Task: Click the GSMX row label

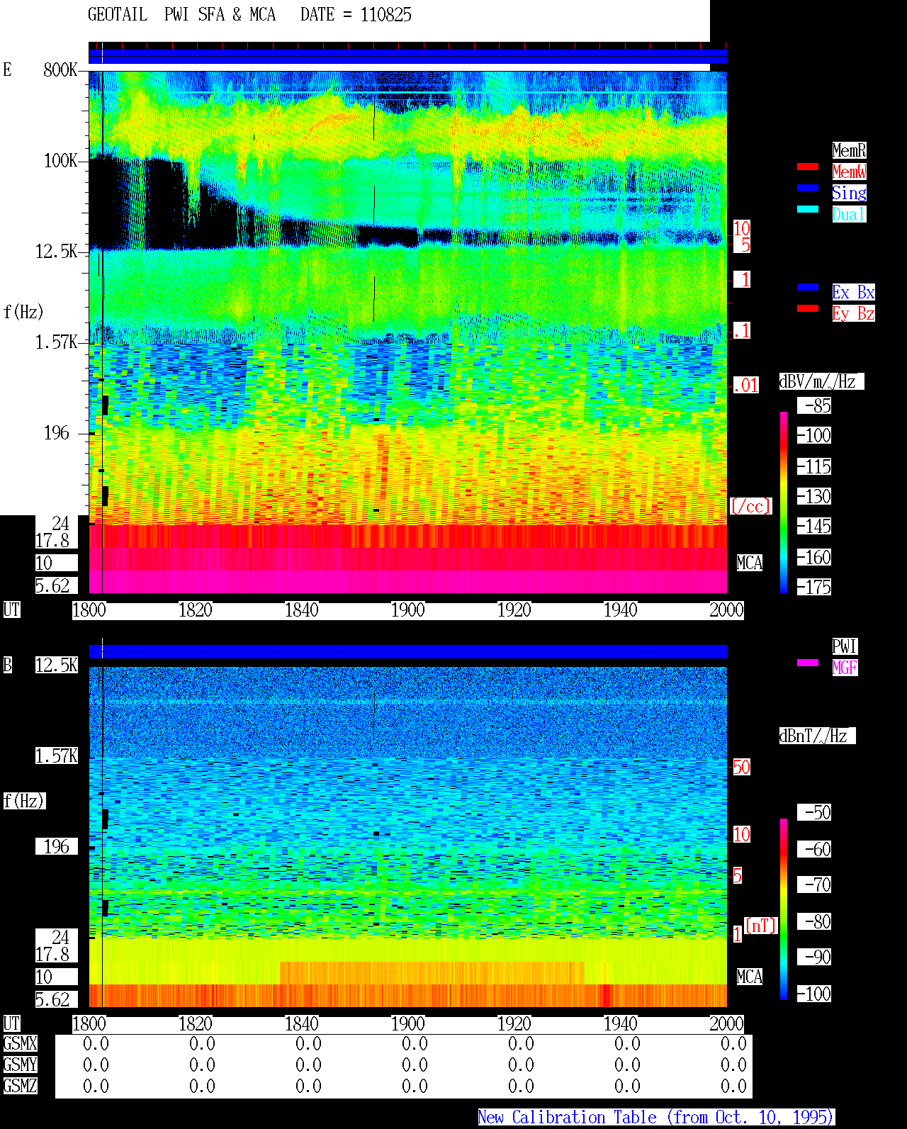Action: click(20, 1044)
